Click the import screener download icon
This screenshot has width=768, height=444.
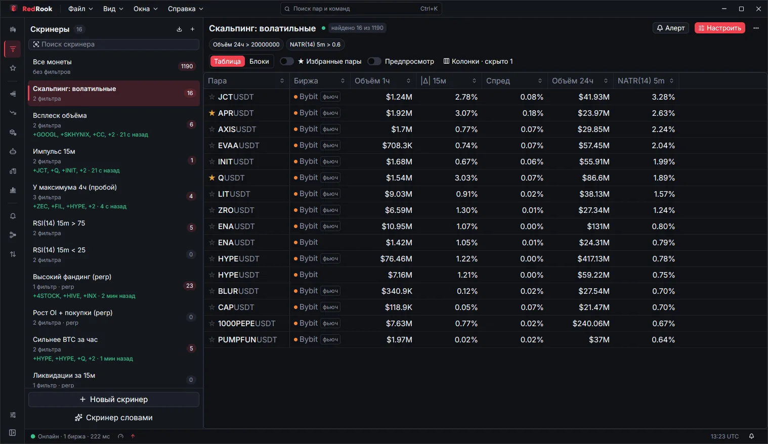[179, 29]
